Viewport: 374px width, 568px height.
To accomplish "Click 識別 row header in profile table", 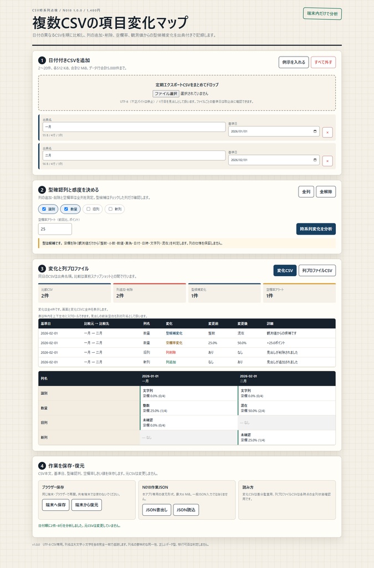I will [89, 393].
